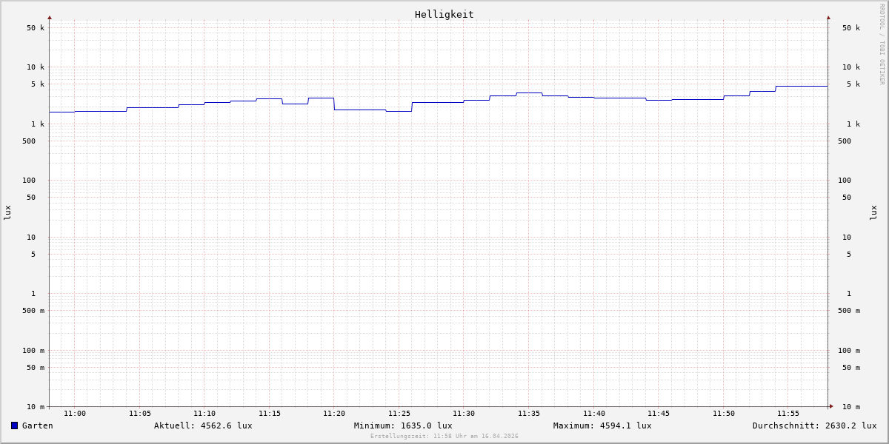The height and width of the screenshot is (444, 889).
Task: Click the arrow atop the left y-axis
Action: point(50,17)
